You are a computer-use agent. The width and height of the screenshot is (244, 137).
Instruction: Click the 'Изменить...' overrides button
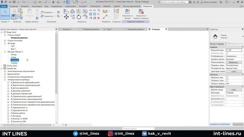234,62
